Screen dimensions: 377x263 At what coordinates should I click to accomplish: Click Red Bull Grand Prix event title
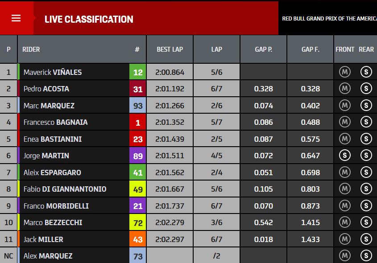[x=329, y=18]
